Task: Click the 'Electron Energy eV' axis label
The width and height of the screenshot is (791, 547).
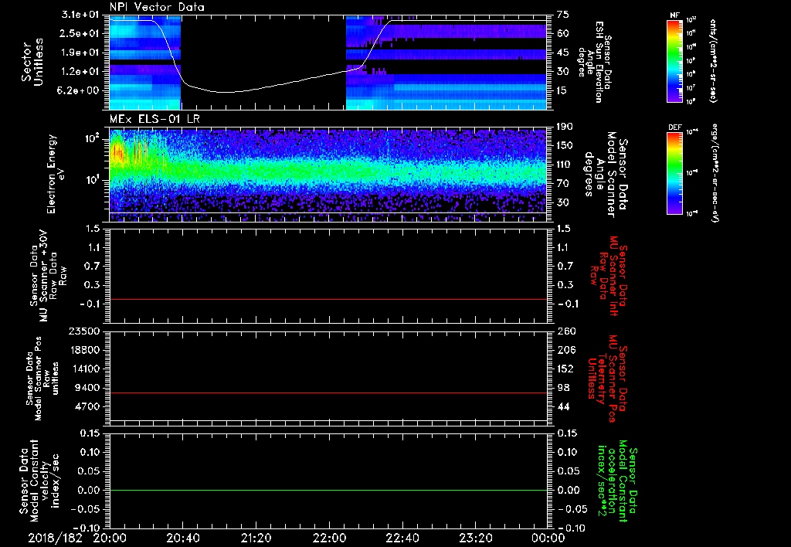Action: coord(56,174)
